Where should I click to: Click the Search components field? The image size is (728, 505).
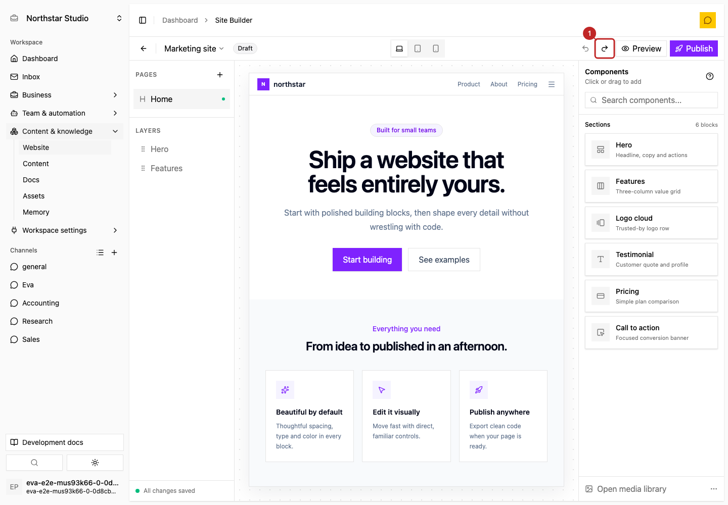(x=651, y=100)
